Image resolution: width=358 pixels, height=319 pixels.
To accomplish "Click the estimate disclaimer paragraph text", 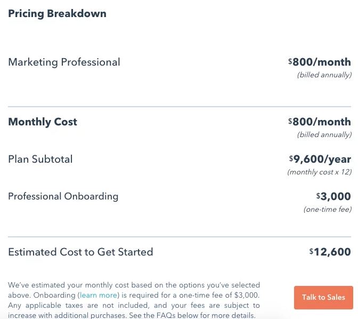I will pyautogui.click(x=134, y=300).
